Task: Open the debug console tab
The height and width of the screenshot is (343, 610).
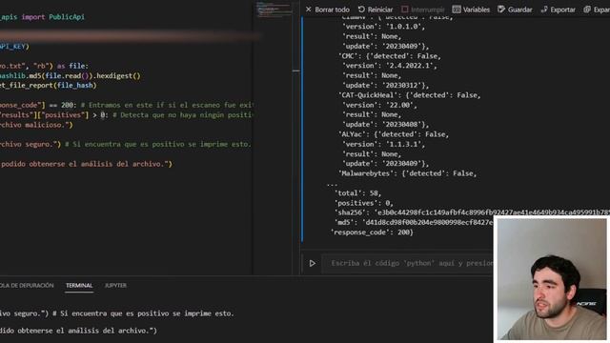Action: pos(27,286)
